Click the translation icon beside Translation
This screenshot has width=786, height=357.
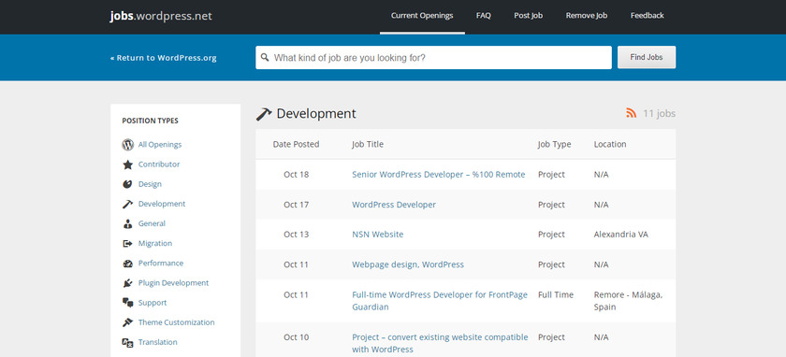(128, 342)
